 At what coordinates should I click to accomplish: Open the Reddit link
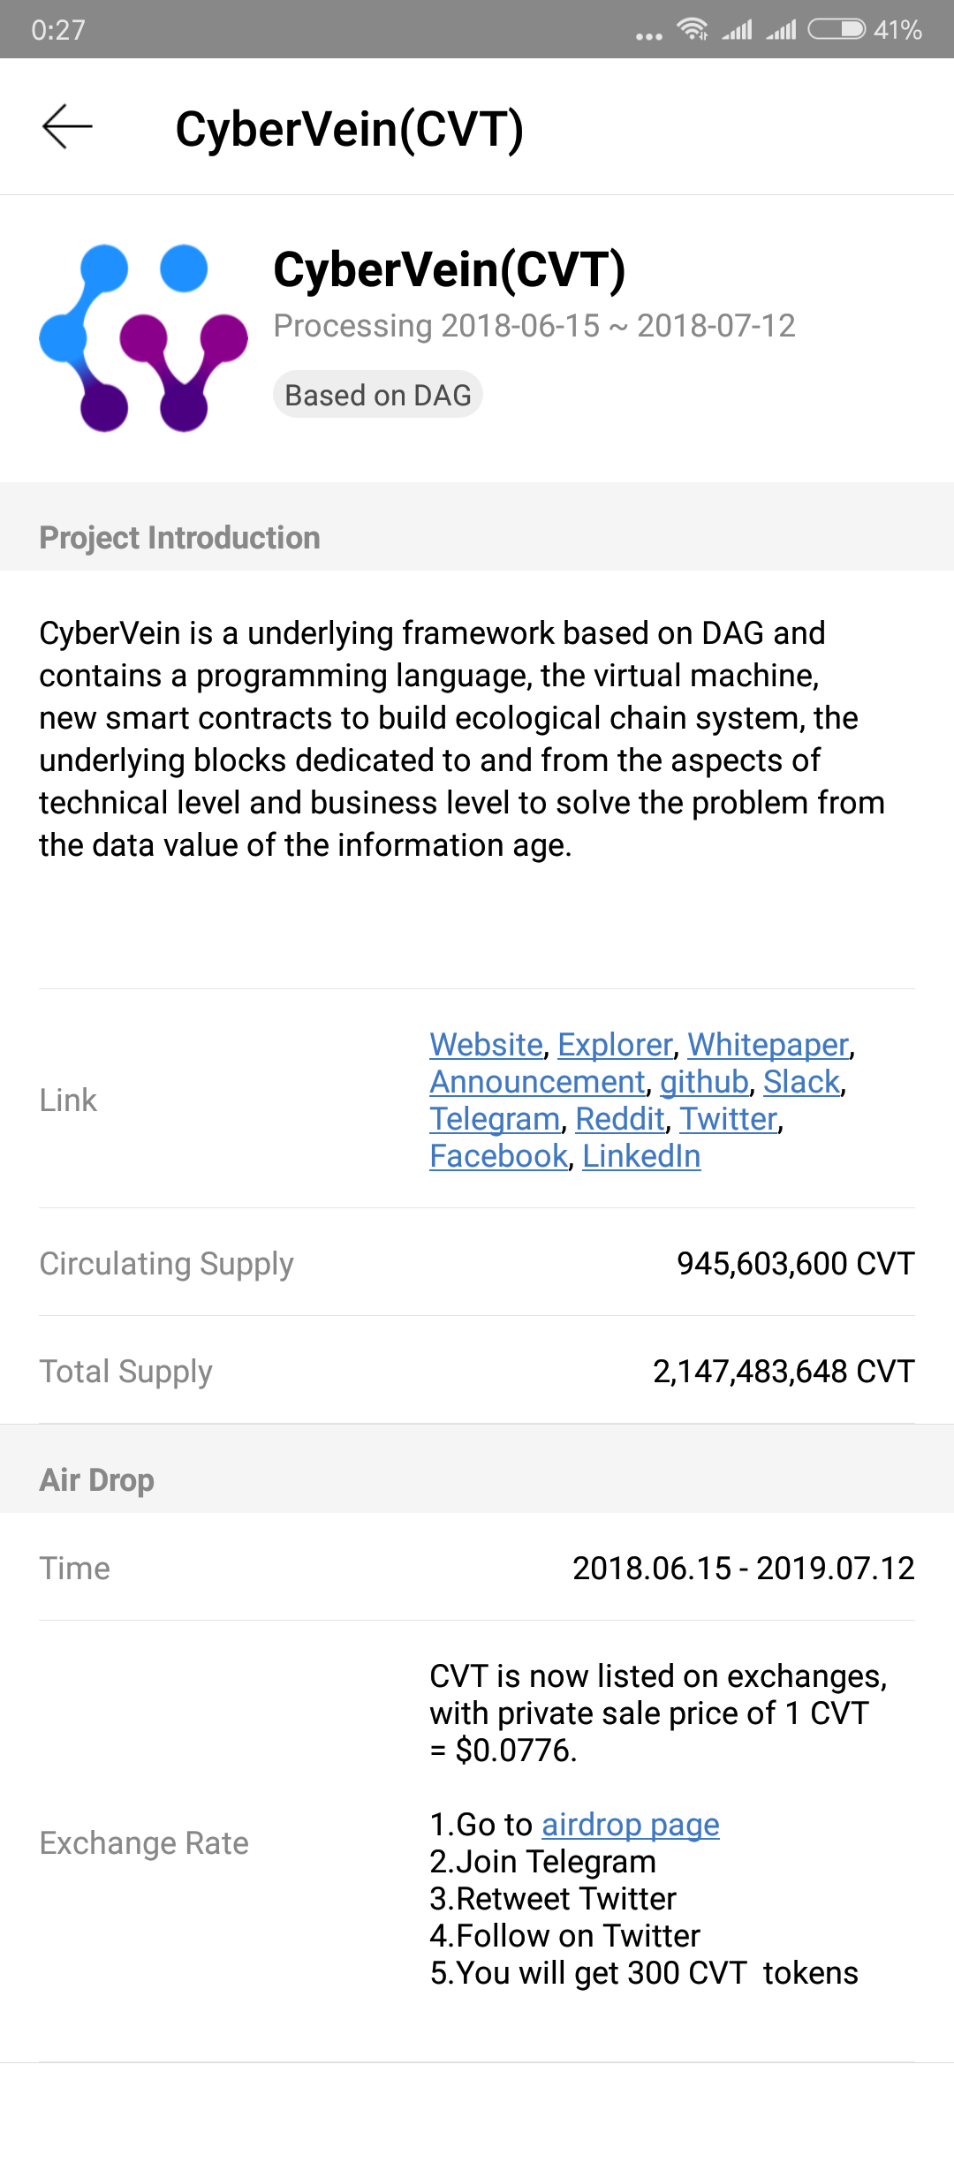coord(619,1119)
